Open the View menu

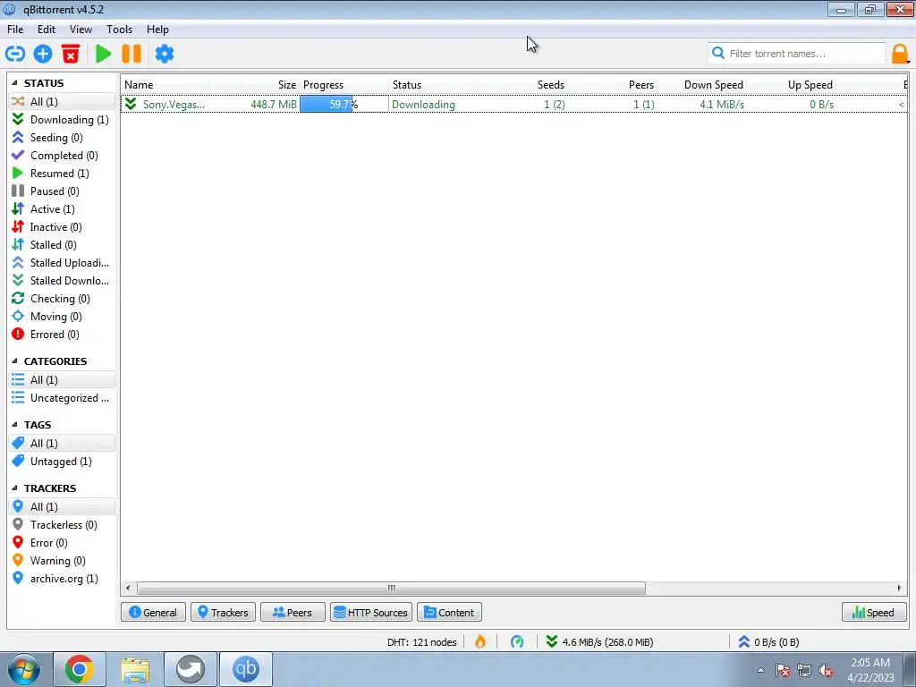(x=81, y=30)
